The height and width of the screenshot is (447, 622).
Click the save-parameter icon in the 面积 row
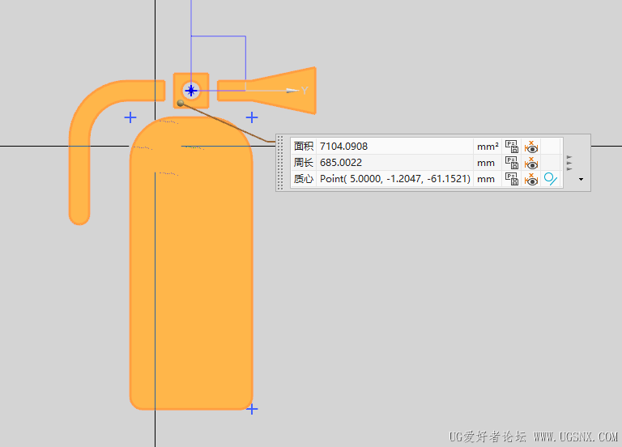512,147
